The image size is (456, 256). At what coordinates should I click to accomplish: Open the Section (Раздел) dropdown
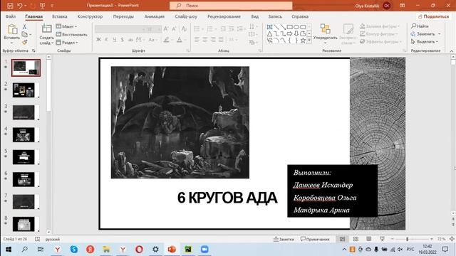click(67, 43)
